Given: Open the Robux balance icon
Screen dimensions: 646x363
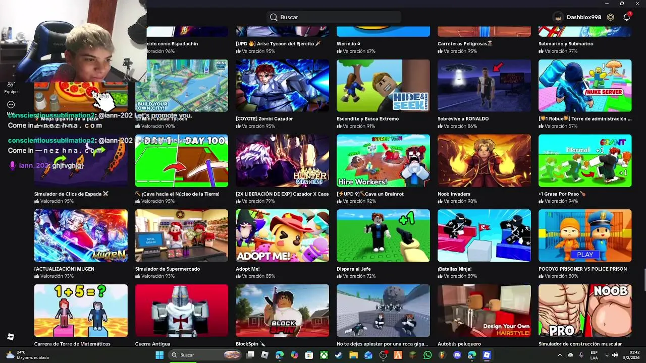Looking at the screenshot, I should tap(610, 17).
